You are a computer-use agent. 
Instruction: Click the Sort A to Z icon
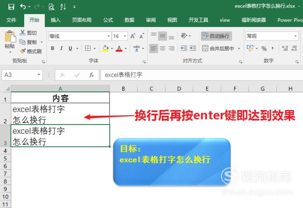tap(63, 7)
